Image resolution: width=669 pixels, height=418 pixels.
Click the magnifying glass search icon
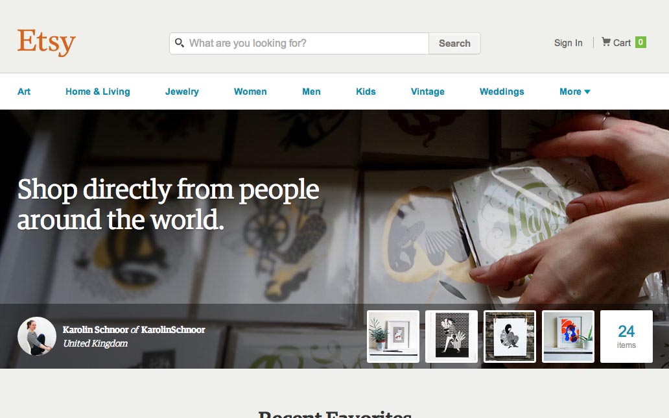point(180,43)
